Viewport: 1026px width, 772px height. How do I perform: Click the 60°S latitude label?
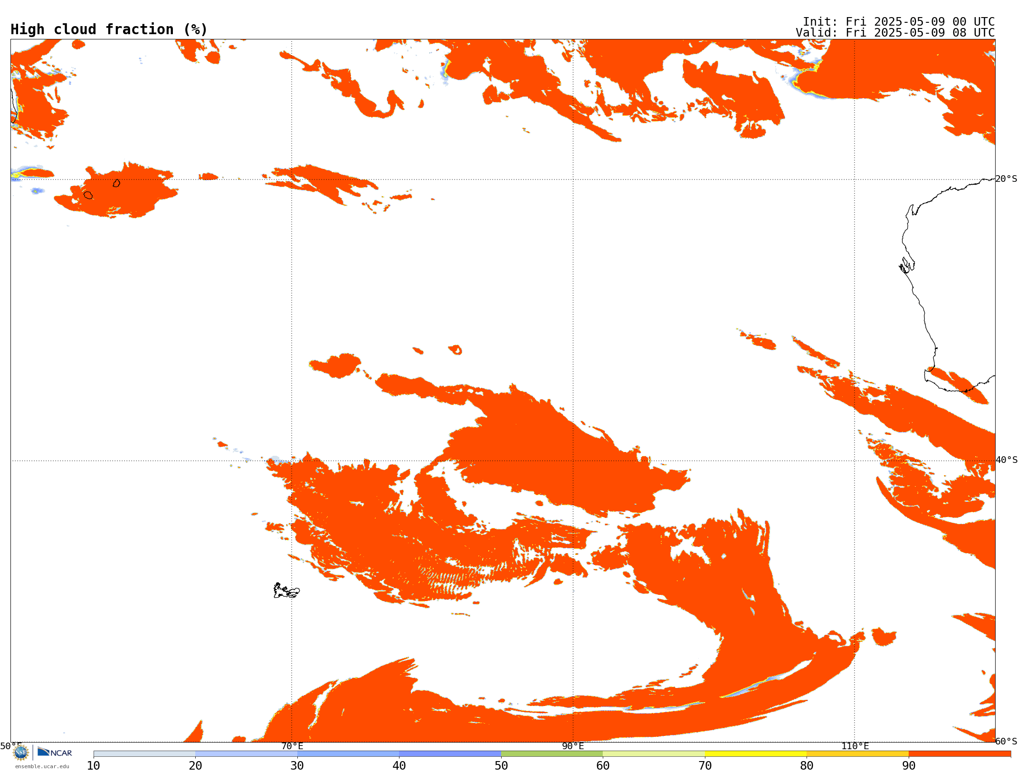tap(1007, 741)
